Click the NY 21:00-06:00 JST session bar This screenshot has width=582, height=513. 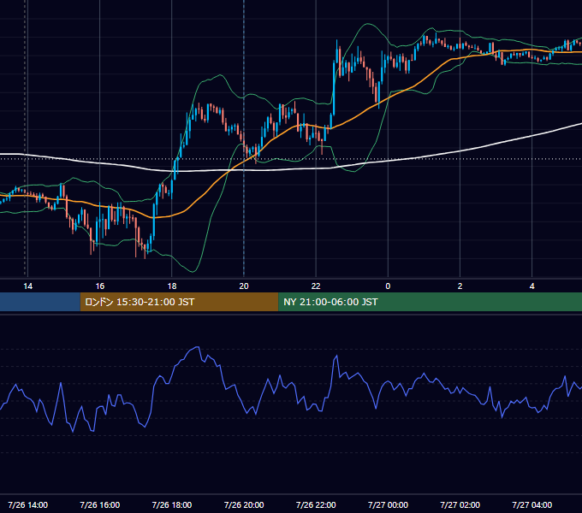point(431,302)
